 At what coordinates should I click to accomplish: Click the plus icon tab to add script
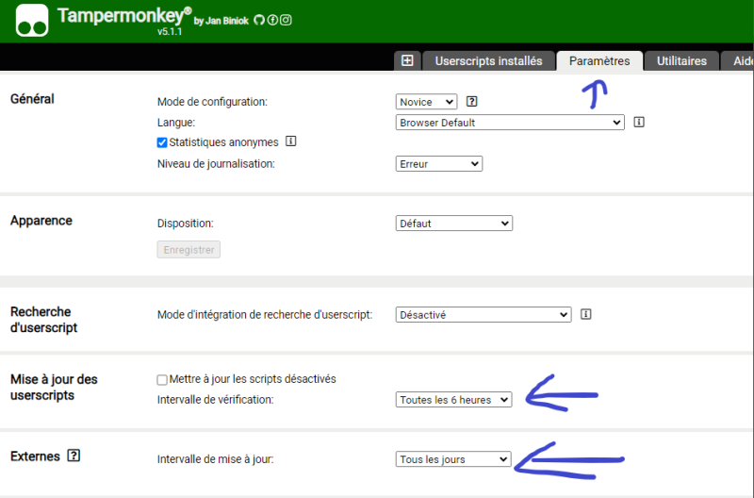click(x=407, y=60)
